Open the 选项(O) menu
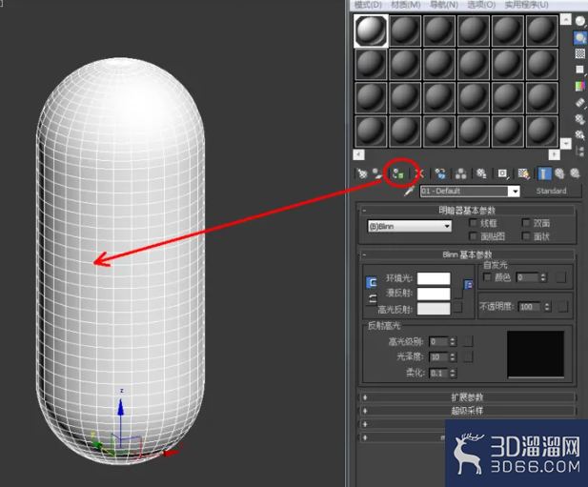This screenshot has height=487, width=588. (481, 5)
